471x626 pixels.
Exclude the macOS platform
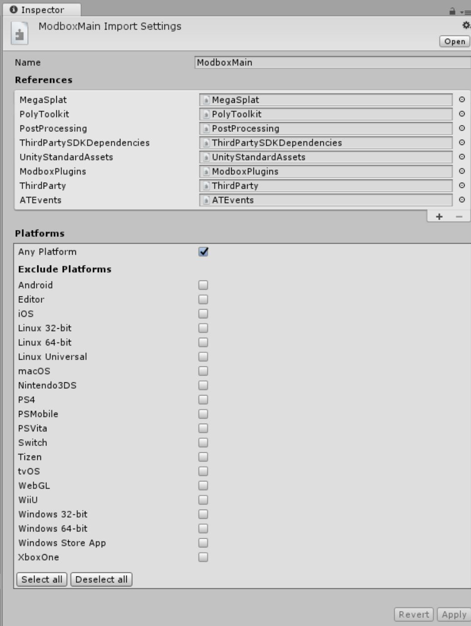(203, 371)
